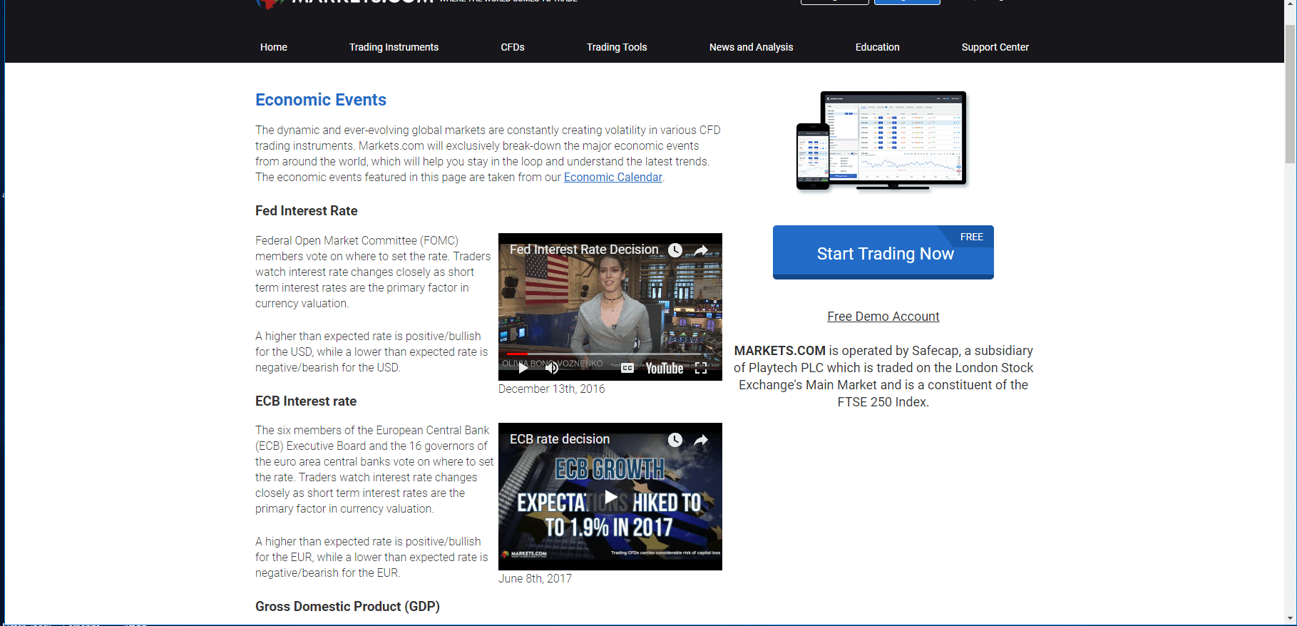Click the trading platform devices image
1297x626 pixels.
pos(882,141)
